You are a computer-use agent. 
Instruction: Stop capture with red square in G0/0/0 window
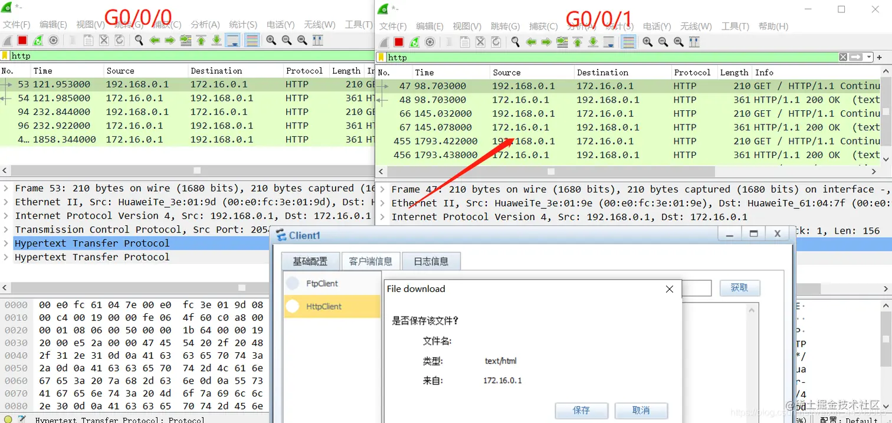(x=22, y=40)
